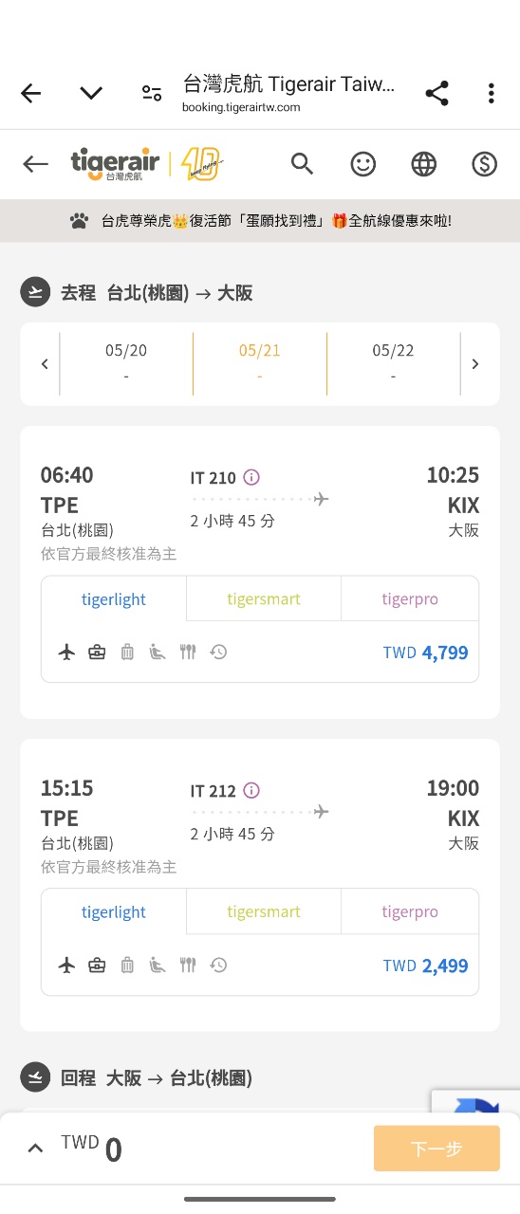Viewport: 520px width, 1214px height.
Task: Open the search magnifier icon in the header
Action: [302, 164]
